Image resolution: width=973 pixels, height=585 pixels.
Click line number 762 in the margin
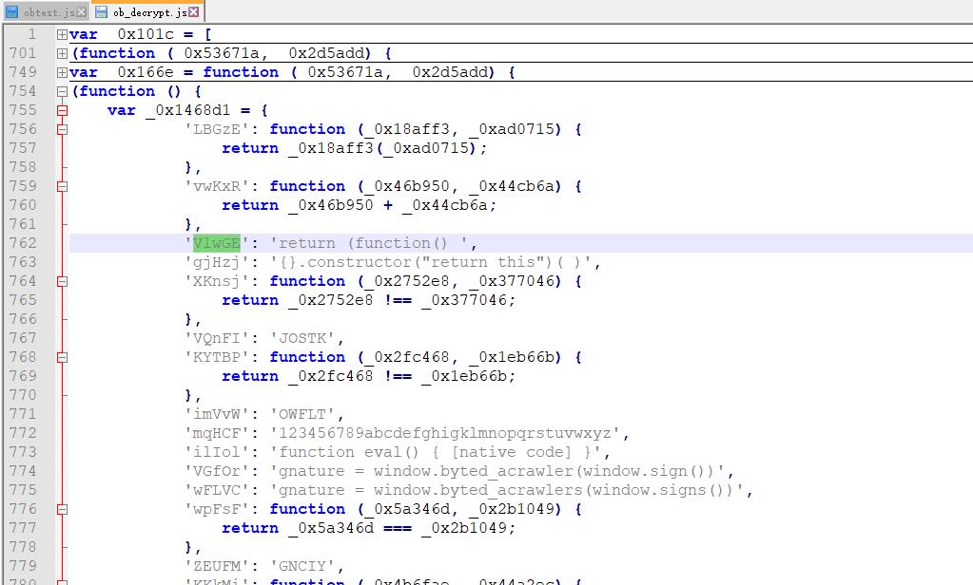pos(23,243)
